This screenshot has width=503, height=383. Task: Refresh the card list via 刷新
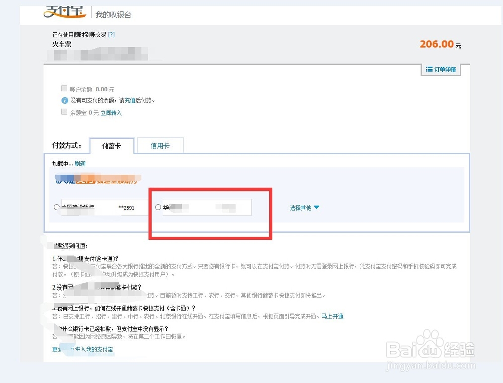click(80, 163)
